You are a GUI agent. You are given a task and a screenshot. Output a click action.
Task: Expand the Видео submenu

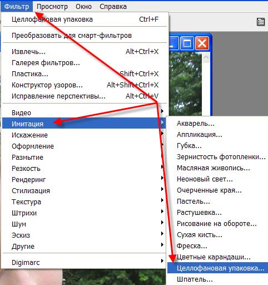[x=84, y=112]
